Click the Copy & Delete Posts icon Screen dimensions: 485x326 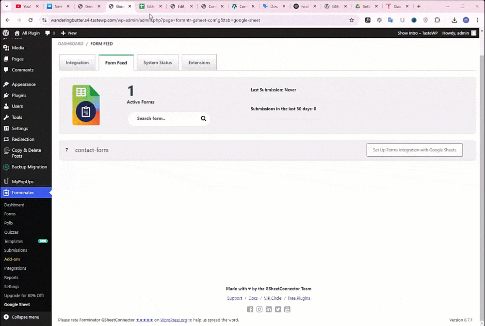[6, 150]
